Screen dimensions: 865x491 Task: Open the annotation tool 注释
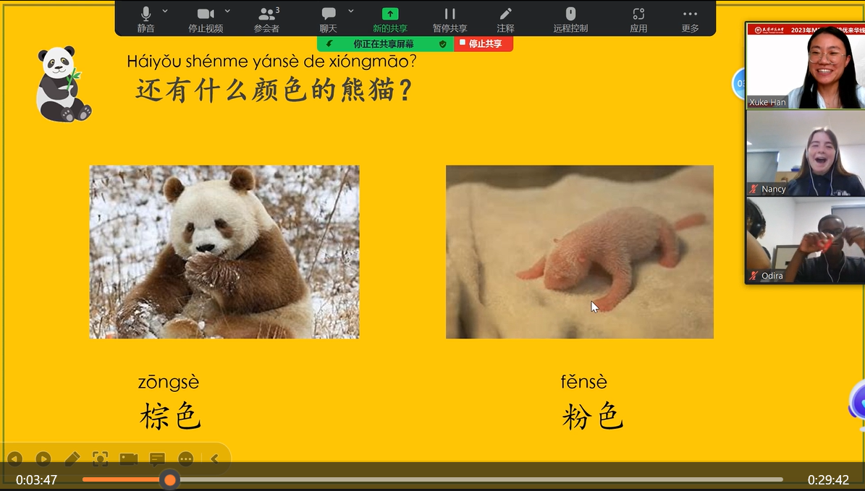(505, 19)
